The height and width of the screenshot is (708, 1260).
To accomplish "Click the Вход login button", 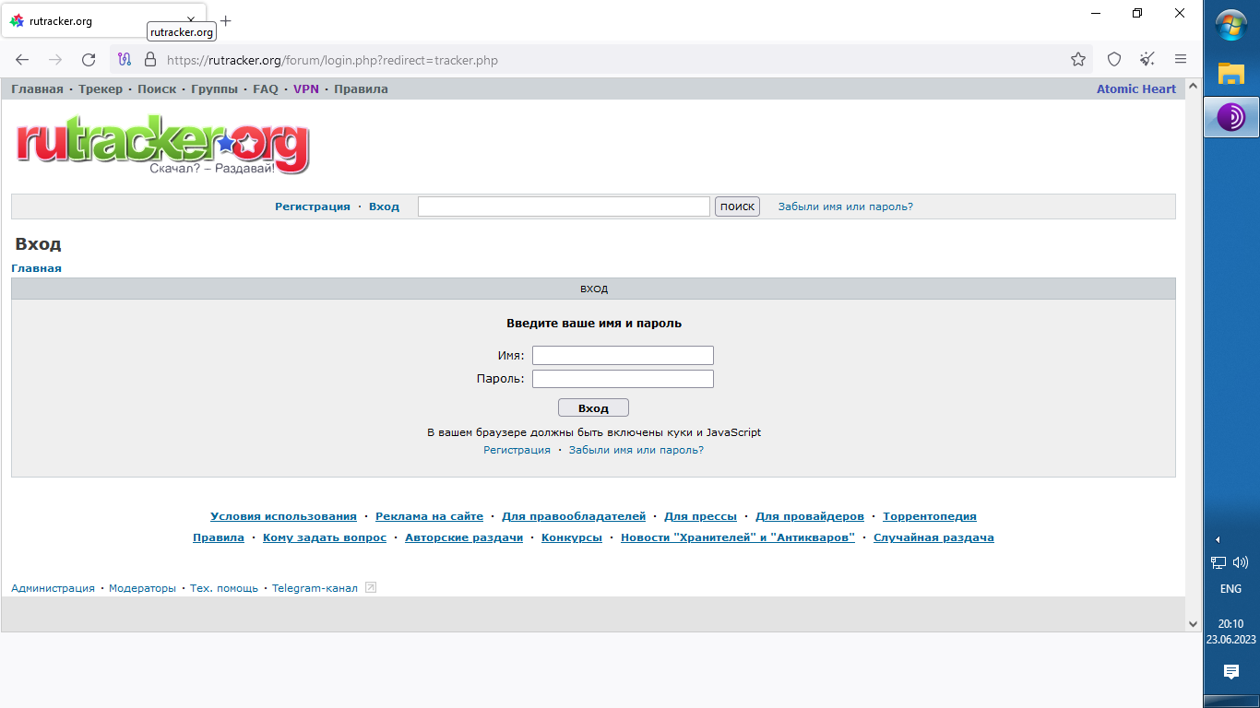I will (593, 407).
